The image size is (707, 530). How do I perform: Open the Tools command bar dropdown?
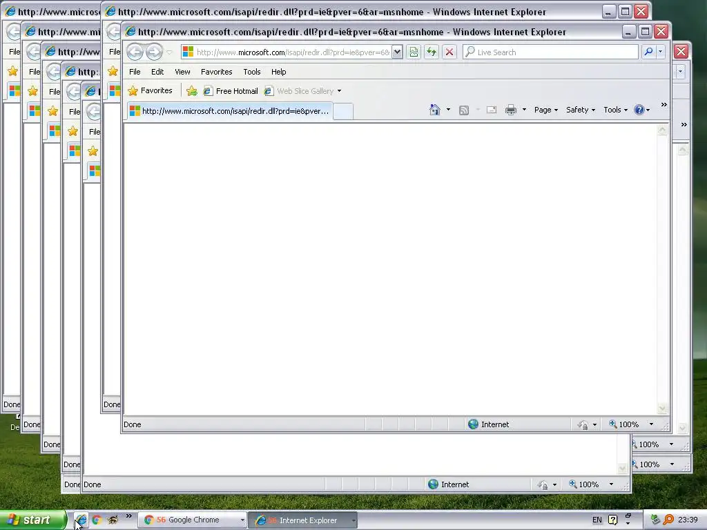click(615, 110)
